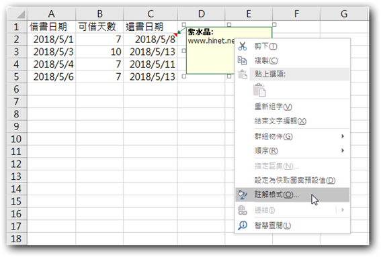Click cell containing 2018/5/6

[x=51, y=76]
